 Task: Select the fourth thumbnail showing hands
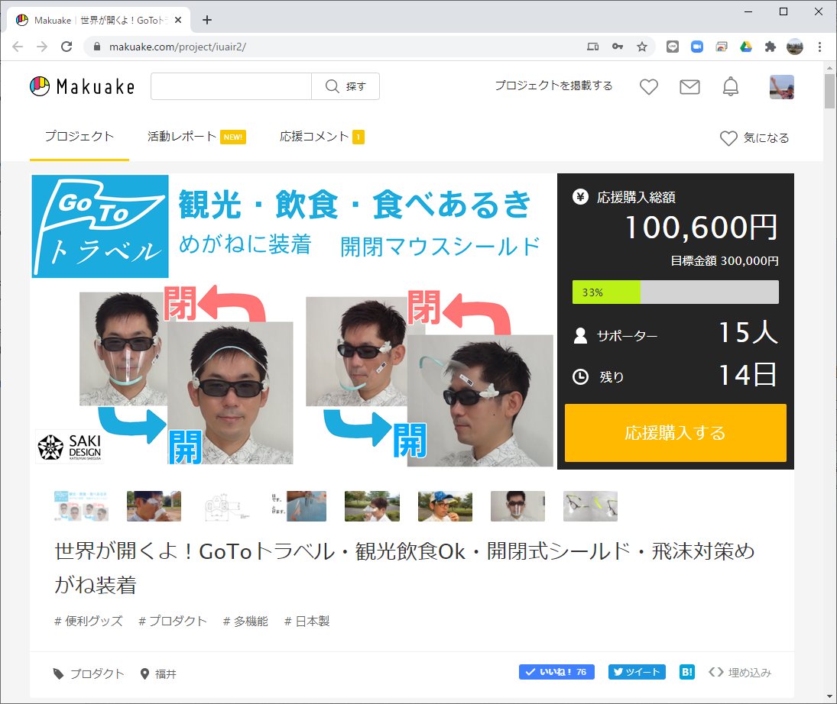pyautogui.click(x=300, y=506)
